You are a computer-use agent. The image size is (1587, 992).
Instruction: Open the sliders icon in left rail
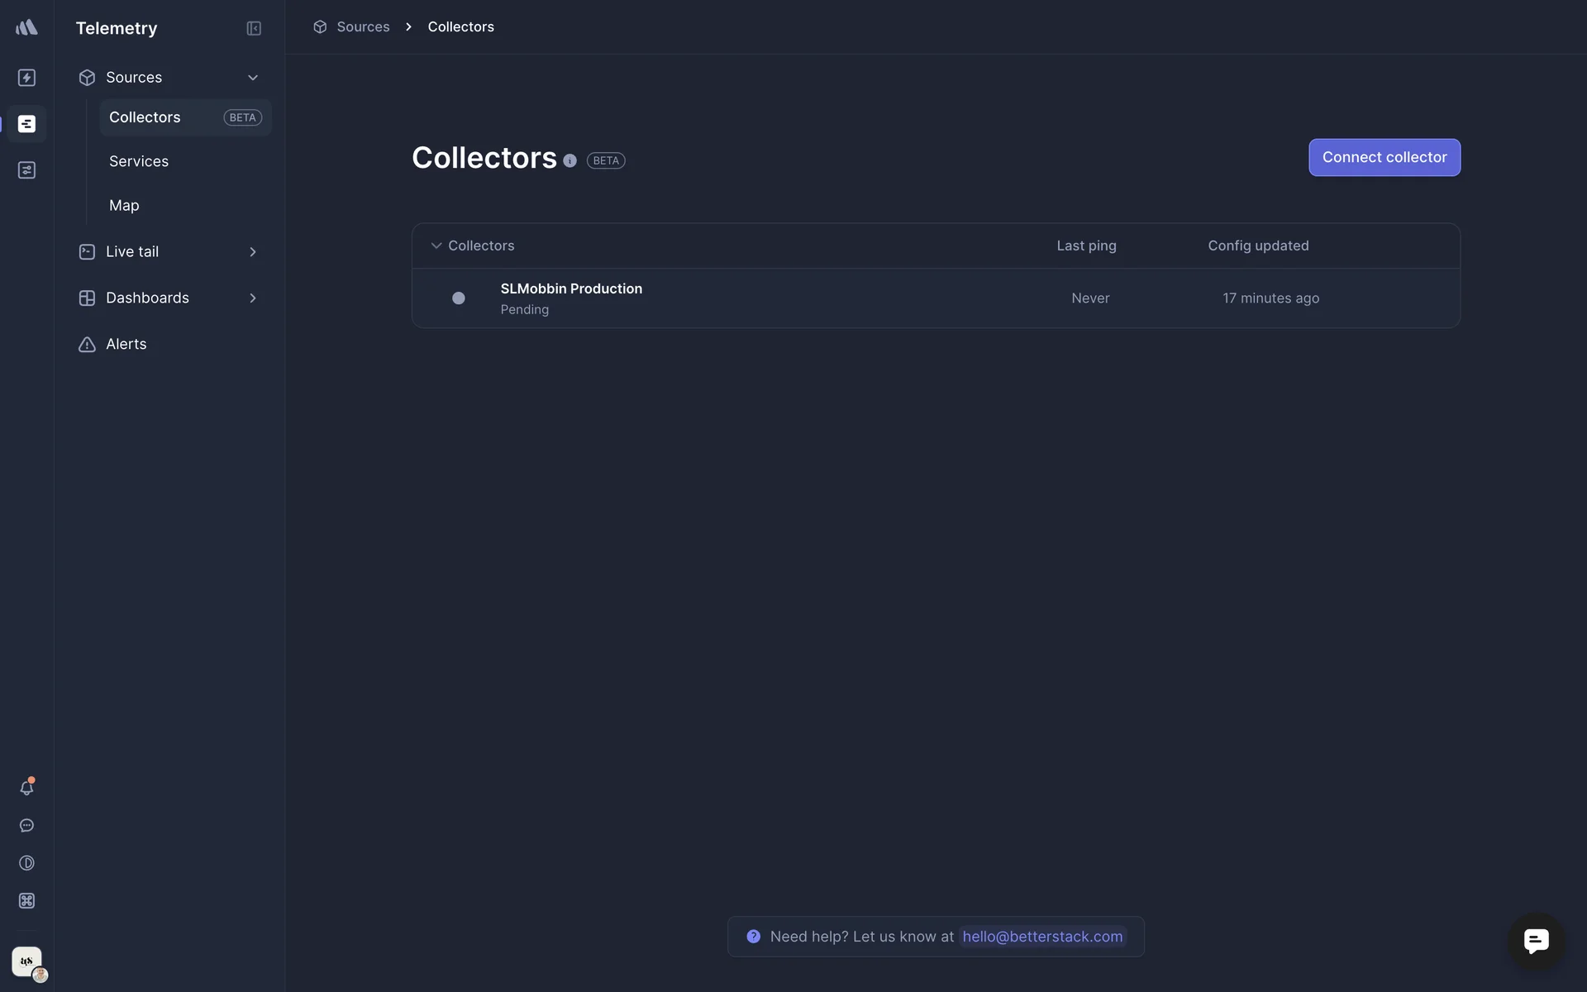coord(26,170)
